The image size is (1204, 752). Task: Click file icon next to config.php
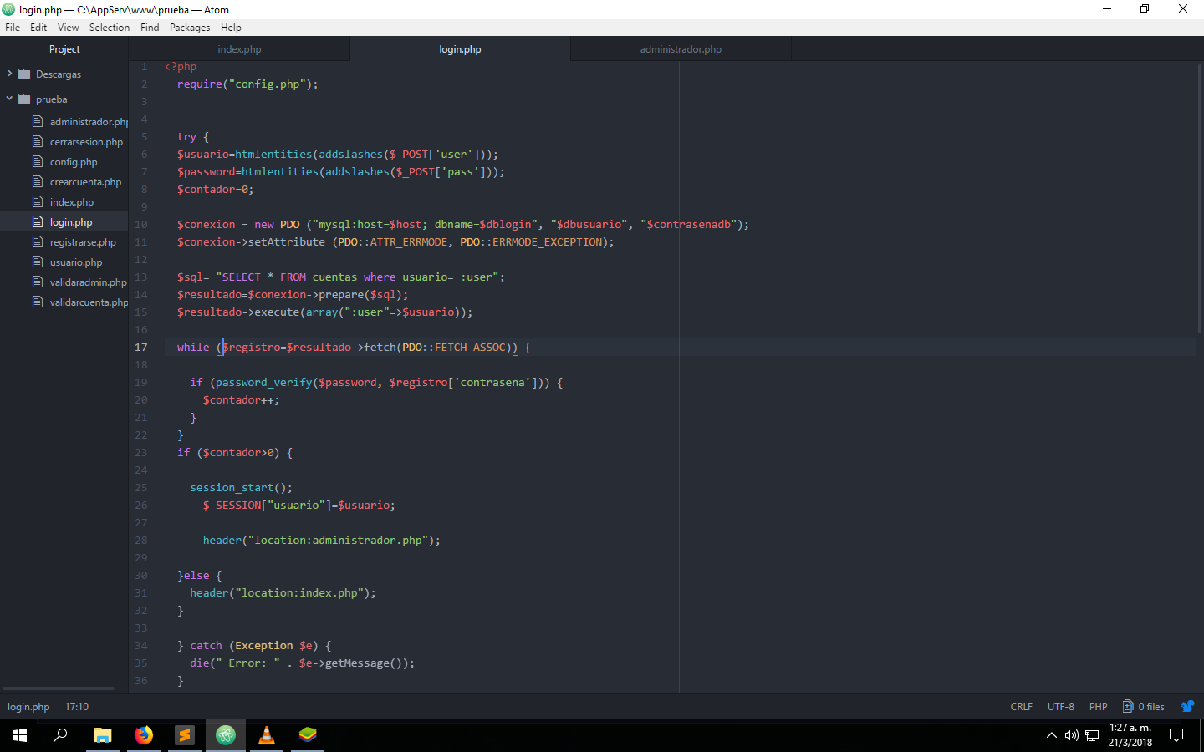point(38,161)
